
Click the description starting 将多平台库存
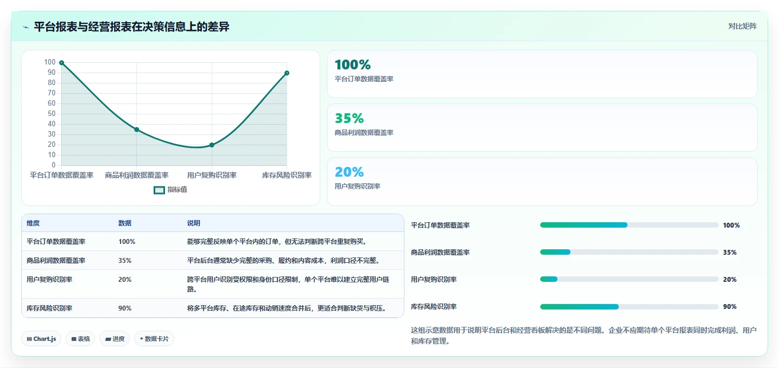(288, 308)
